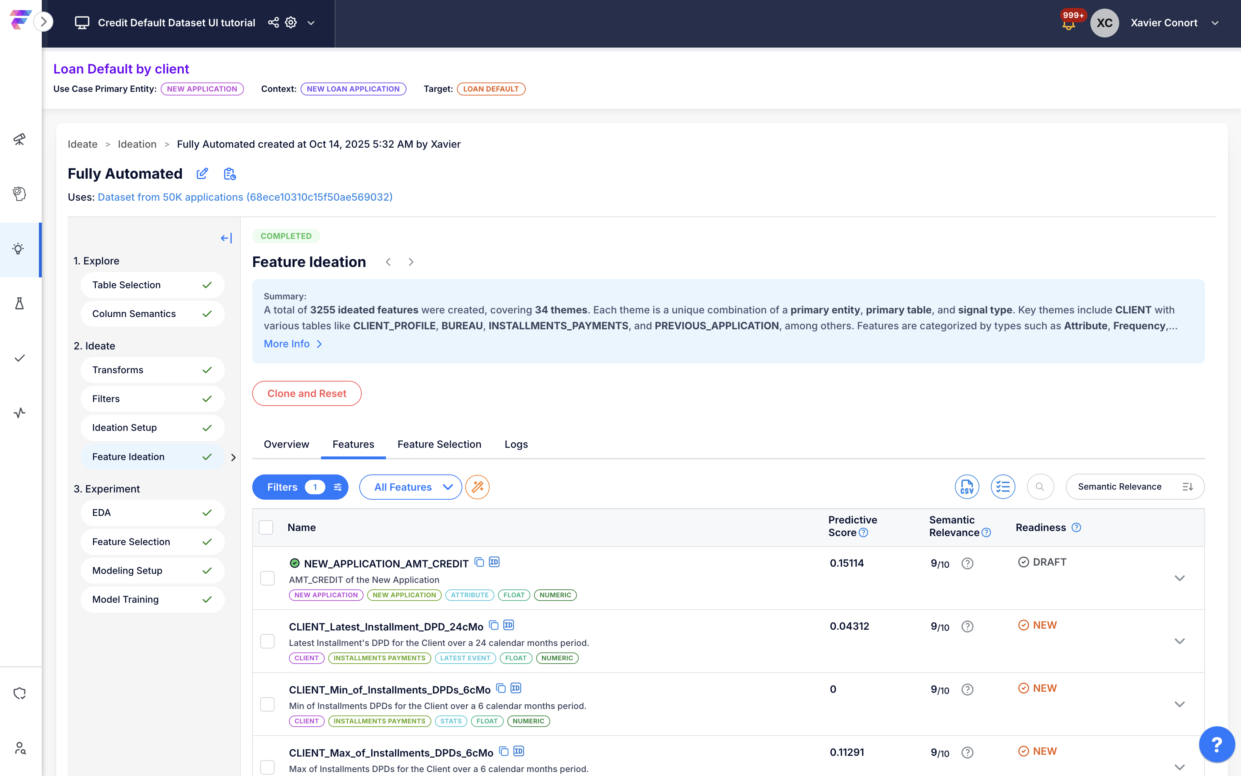Switch to the Feature Selection tab
Image resolution: width=1241 pixels, height=776 pixels.
tap(439, 444)
